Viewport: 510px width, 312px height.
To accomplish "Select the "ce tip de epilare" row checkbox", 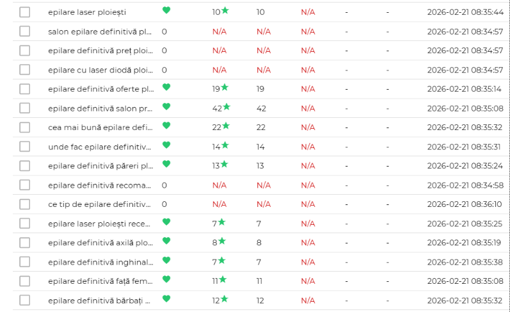I will tap(25, 204).
